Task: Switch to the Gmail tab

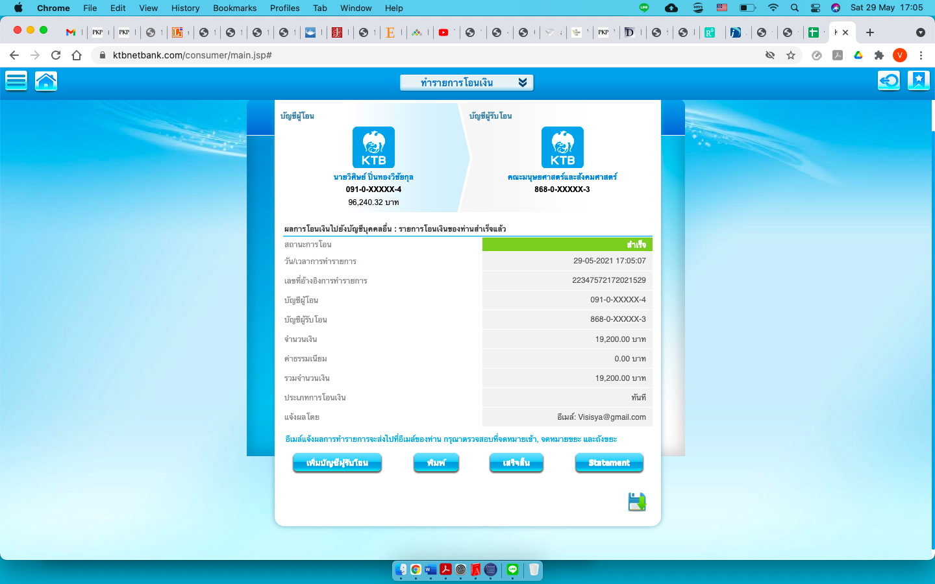Action: 71,32
